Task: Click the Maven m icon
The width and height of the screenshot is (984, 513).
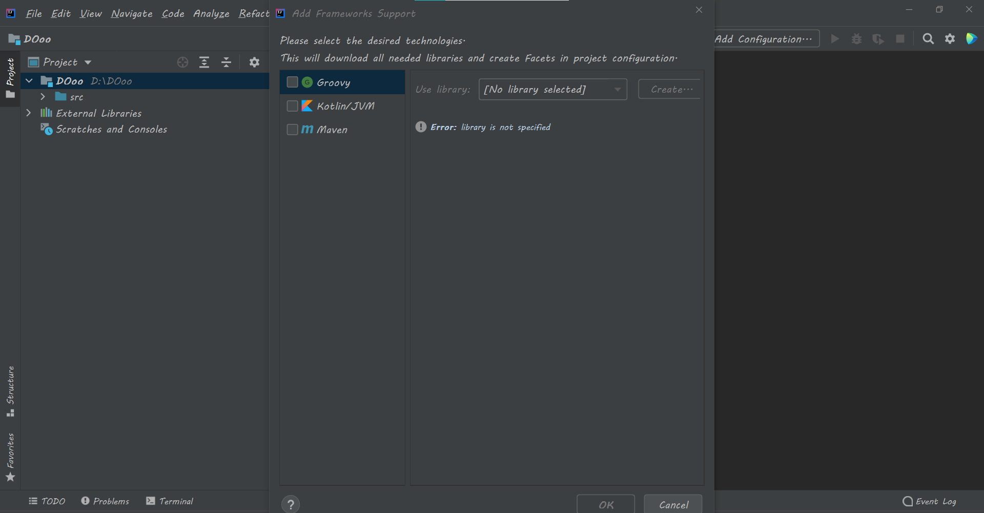Action: point(307,130)
